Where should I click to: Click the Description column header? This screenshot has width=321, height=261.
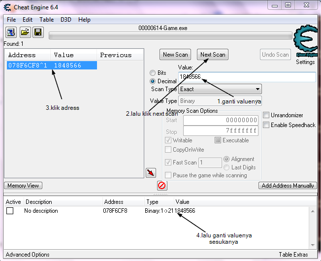tap(63, 202)
